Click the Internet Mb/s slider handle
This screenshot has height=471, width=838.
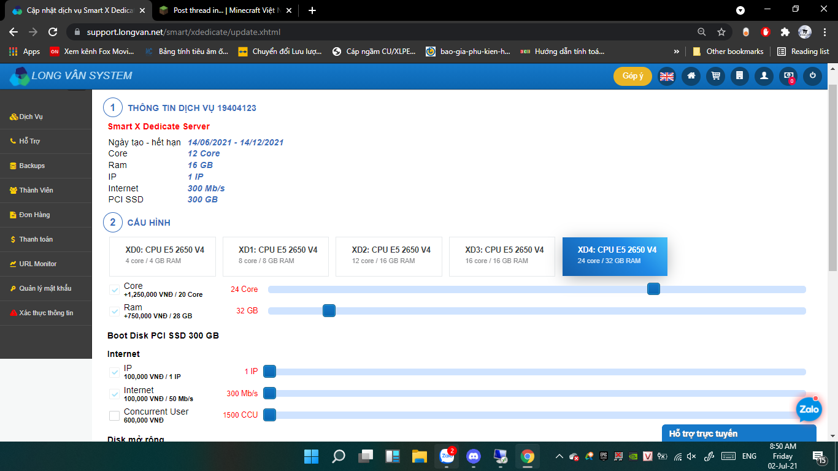pos(269,393)
